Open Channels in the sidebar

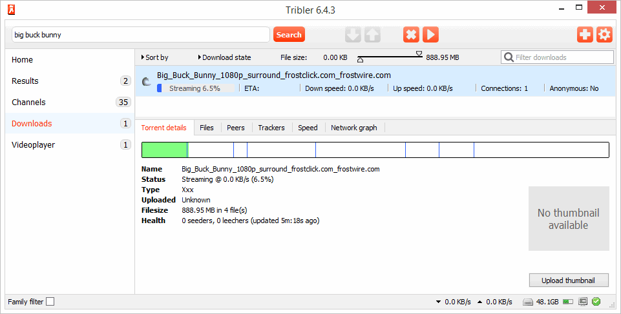tap(28, 102)
